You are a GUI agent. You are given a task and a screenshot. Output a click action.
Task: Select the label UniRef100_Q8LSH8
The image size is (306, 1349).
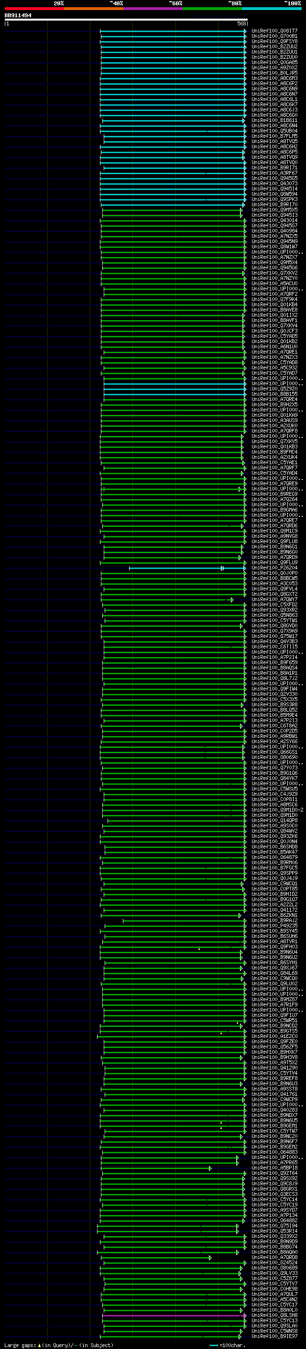274,1315
